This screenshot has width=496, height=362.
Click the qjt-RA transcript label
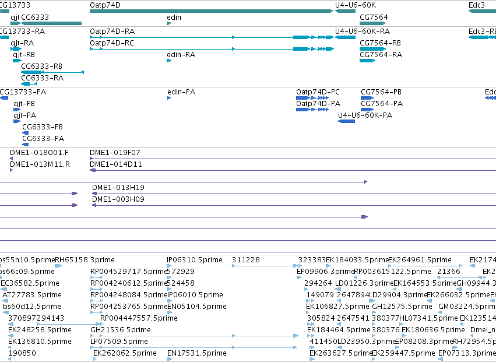pyautogui.click(x=22, y=43)
